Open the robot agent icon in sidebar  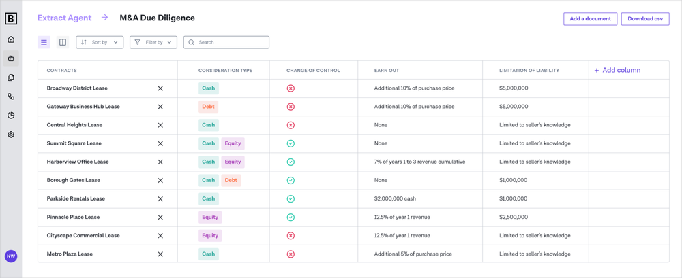pyautogui.click(x=11, y=58)
